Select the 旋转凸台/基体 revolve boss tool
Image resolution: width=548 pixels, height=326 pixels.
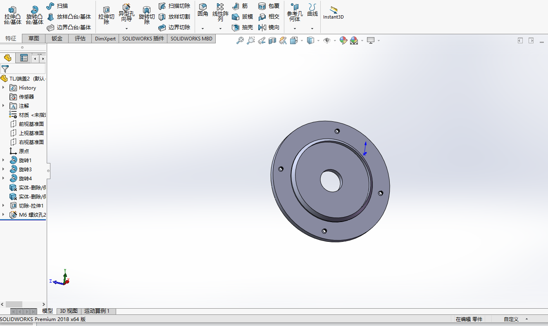click(35, 15)
